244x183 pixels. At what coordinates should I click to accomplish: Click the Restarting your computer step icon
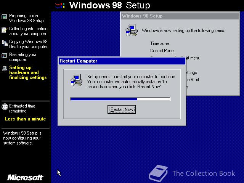tap(4, 56)
